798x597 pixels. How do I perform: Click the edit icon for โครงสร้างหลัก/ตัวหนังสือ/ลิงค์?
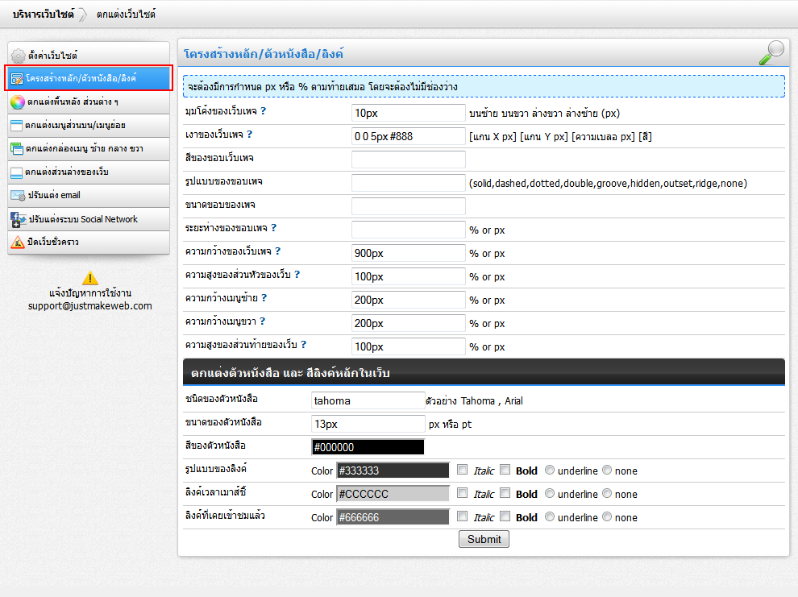[x=17, y=78]
